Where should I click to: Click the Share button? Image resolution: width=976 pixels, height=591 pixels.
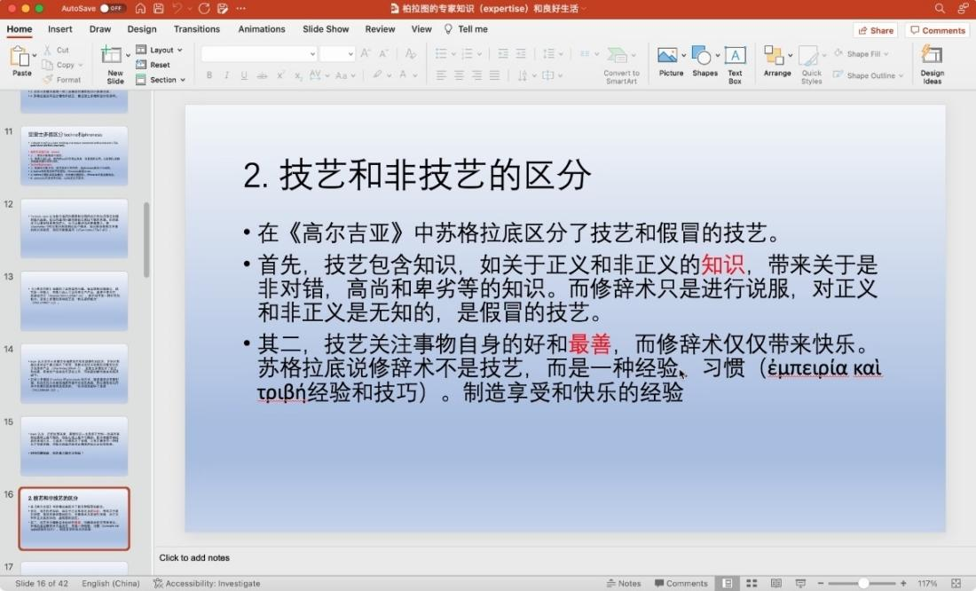[875, 30]
